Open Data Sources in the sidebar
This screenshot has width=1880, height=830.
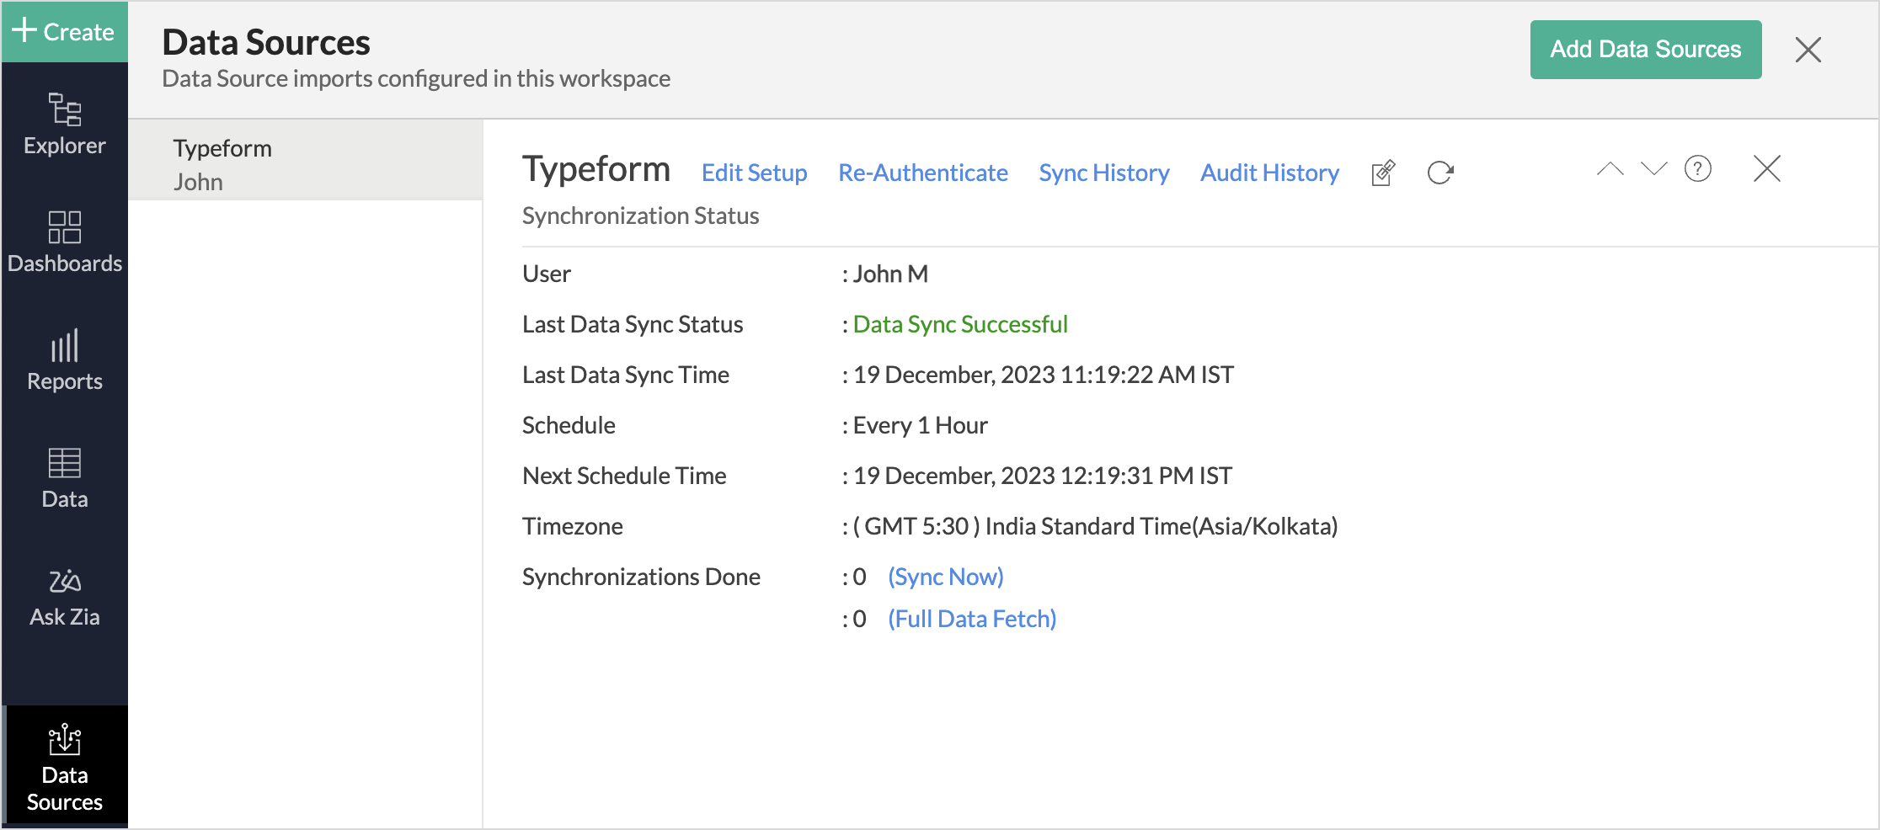click(64, 767)
